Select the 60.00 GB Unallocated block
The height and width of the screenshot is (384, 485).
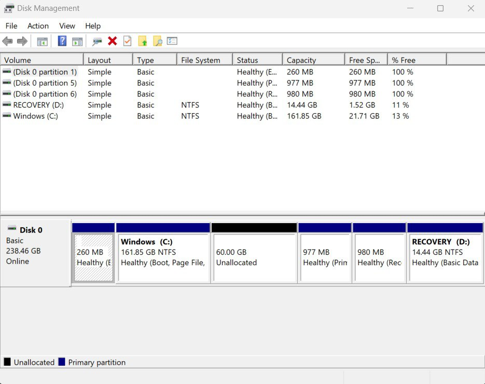[254, 258]
